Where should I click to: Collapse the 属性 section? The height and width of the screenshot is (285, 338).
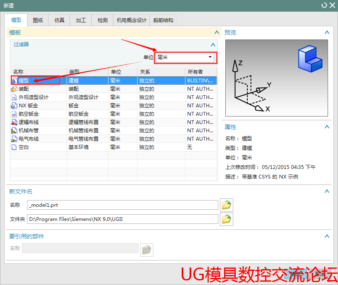tap(327, 127)
